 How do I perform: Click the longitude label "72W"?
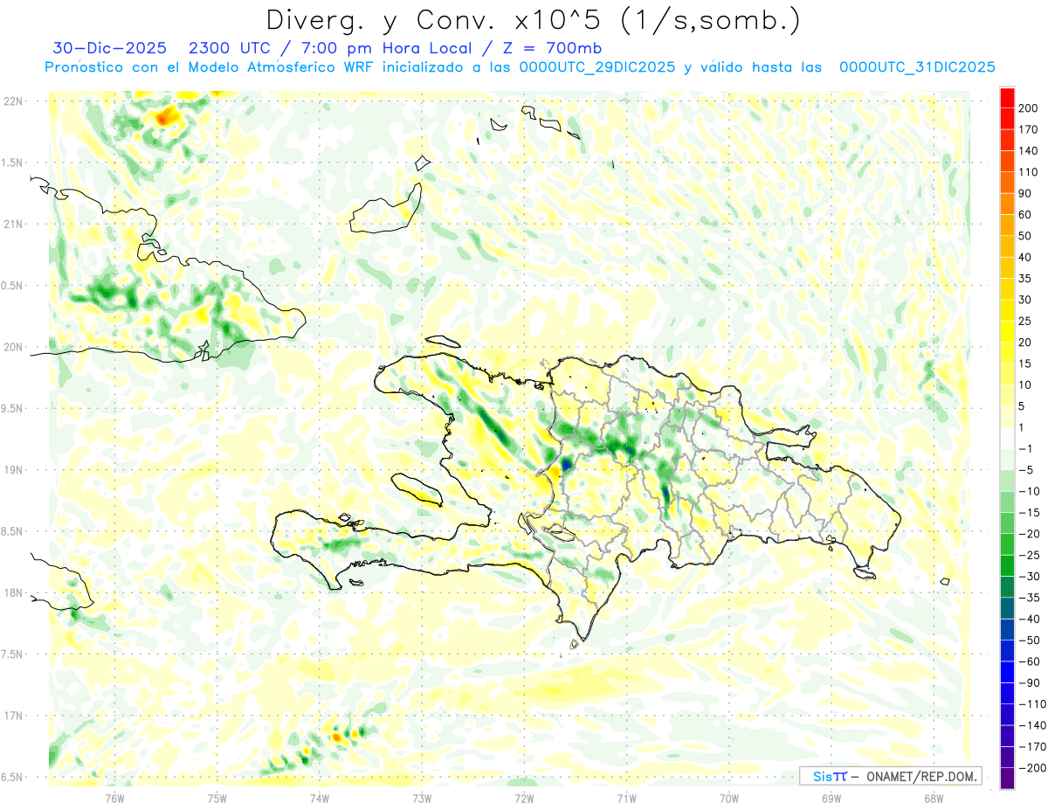tap(524, 799)
